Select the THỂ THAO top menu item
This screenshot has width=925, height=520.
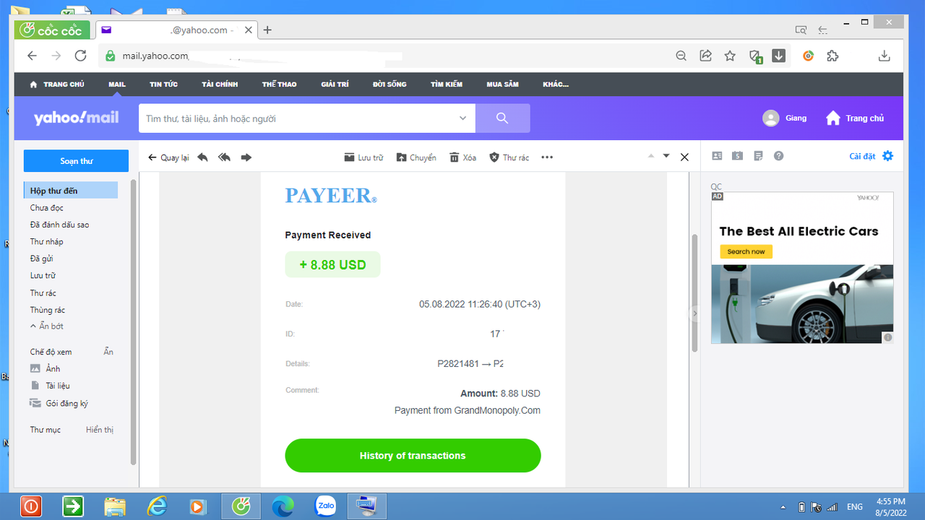[280, 84]
